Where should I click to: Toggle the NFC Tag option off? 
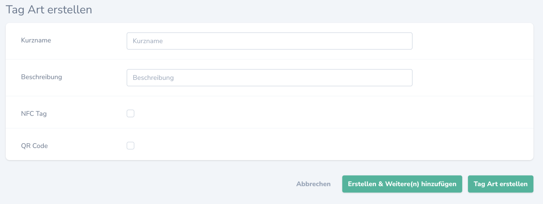[130, 113]
